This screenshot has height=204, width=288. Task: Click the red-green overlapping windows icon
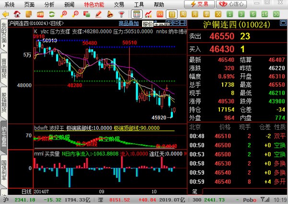pyautogui.click(x=87, y=14)
